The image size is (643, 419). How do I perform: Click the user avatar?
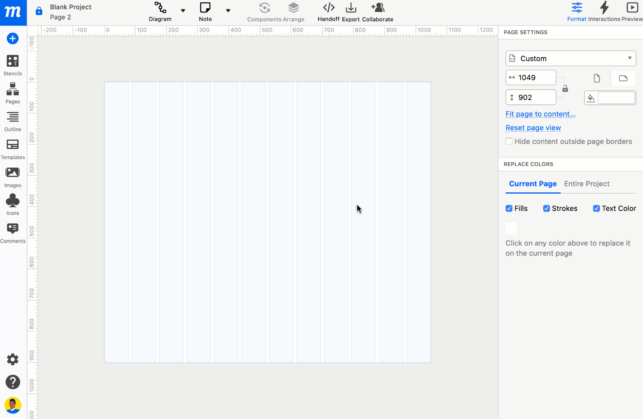(x=13, y=405)
